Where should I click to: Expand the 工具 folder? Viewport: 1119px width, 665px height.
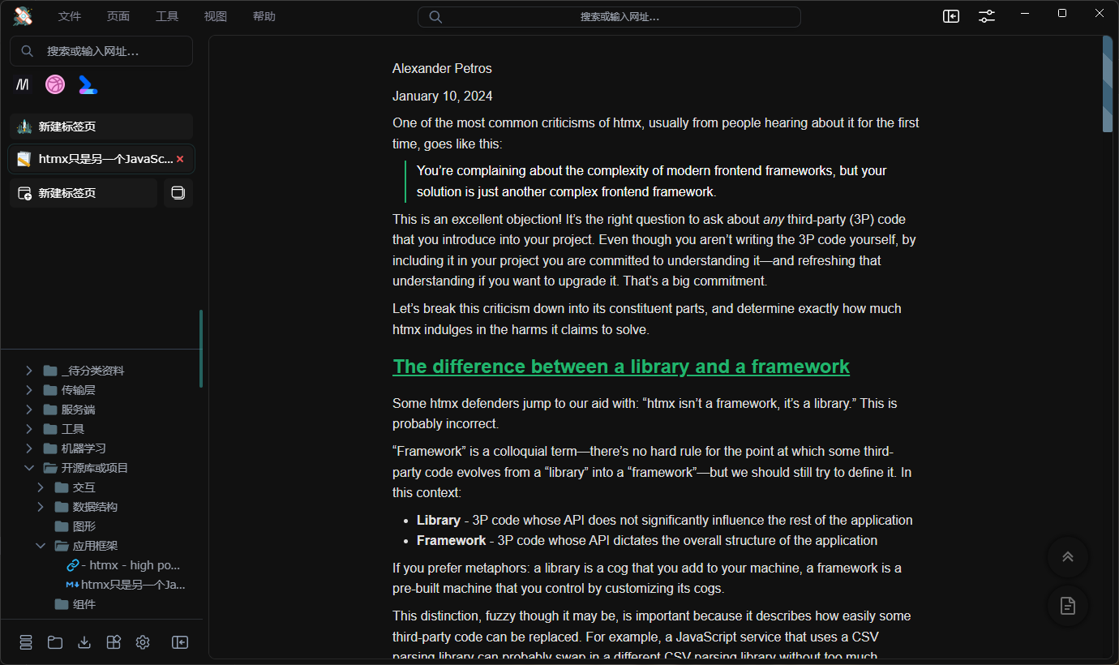point(29,429)
